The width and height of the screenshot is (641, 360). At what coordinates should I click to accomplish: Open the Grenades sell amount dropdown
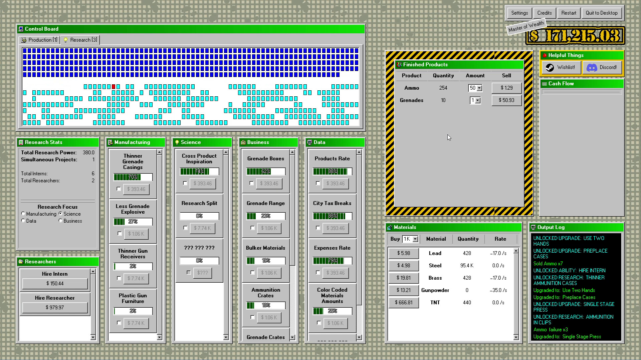(x=477, y=100)
